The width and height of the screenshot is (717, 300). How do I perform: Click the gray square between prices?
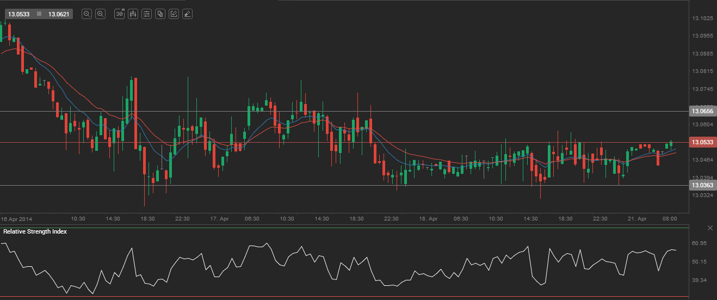tap(39, 14)
